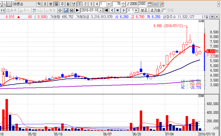Click the four-way move arrows icon
The height and width of the screenshot is (136, 221).
[60, 10]
